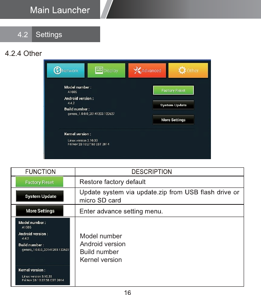Click the sliders icon on Display tab

99,71
